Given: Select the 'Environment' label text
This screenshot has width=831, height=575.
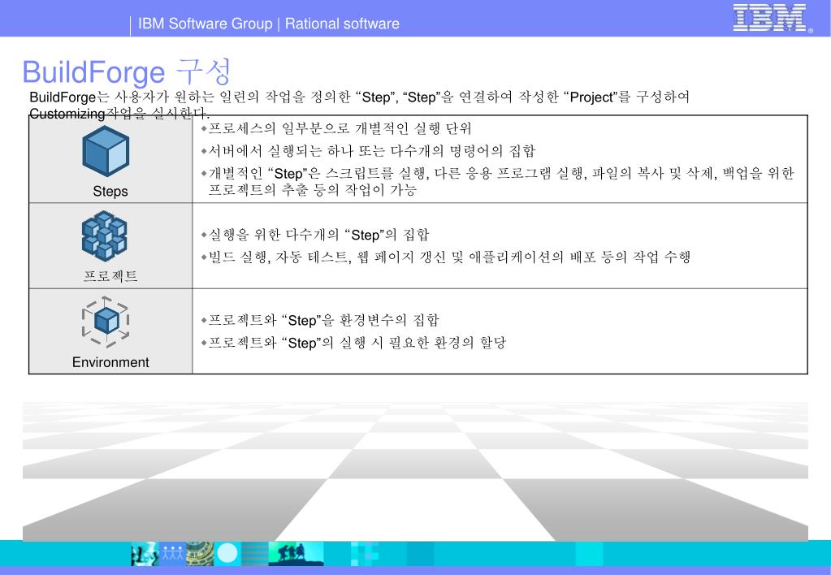Looking at the screenshot, I should pos(110,362).
